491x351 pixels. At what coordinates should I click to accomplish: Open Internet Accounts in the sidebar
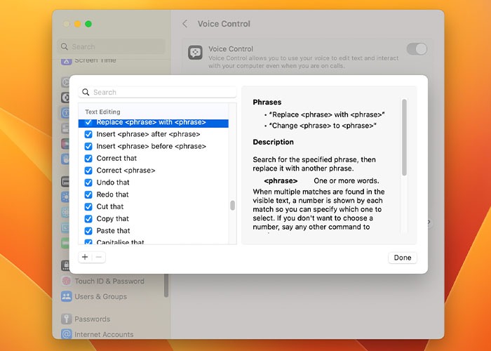tap(104, 334)
